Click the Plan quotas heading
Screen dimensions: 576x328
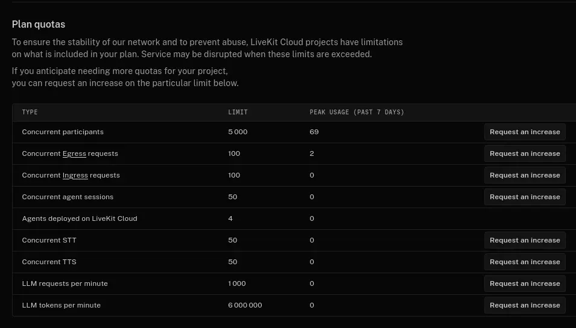tap(39, 24)
